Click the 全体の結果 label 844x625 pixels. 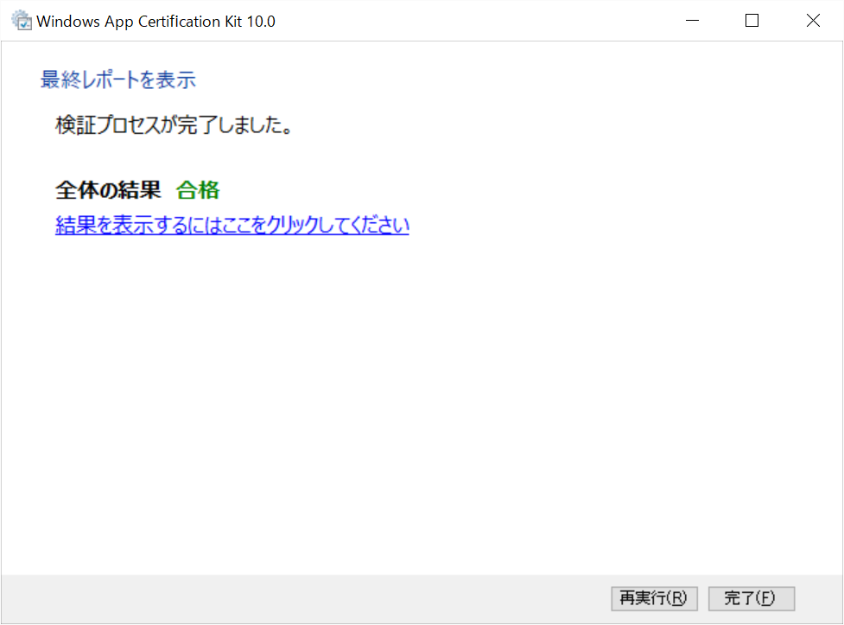(108, 189)
